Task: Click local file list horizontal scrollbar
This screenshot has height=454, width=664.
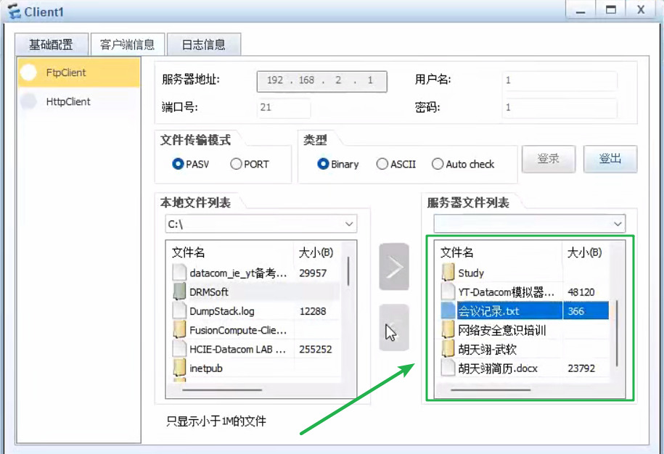Action: coord(222,389)
